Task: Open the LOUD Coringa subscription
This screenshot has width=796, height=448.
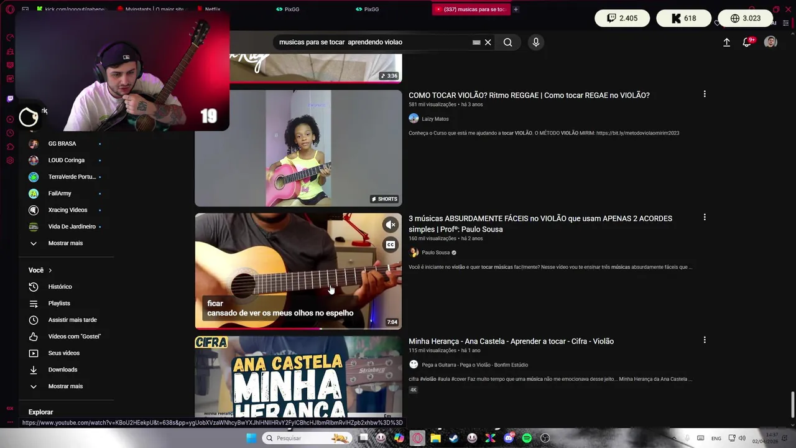Action: (x=65, y=160)
